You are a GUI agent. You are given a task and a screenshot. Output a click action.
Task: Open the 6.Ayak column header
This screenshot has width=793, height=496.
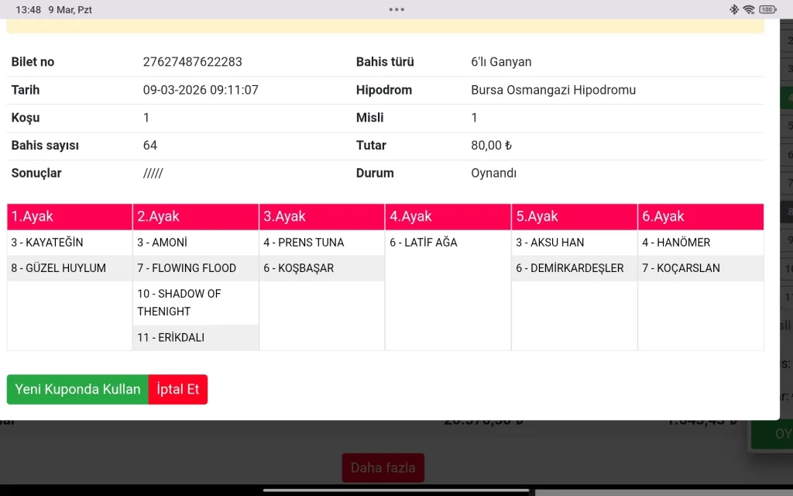point(700,216)
